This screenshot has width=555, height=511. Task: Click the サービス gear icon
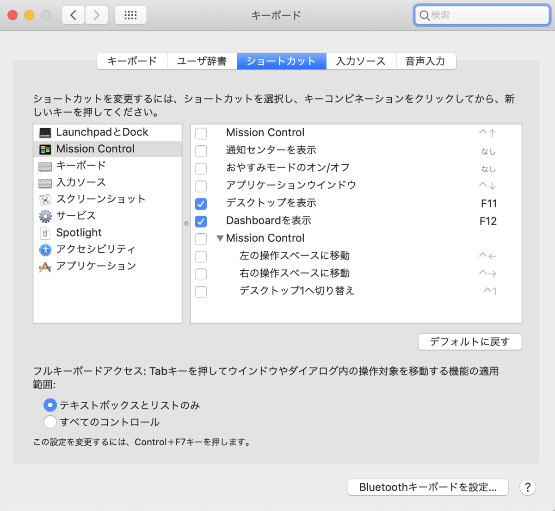click(x=45, y=216)
